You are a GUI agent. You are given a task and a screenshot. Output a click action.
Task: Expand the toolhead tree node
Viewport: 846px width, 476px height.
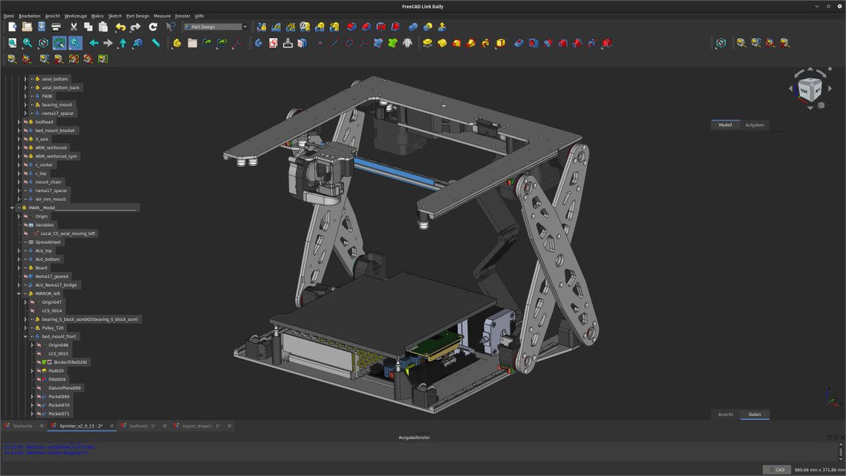[18, 122]
